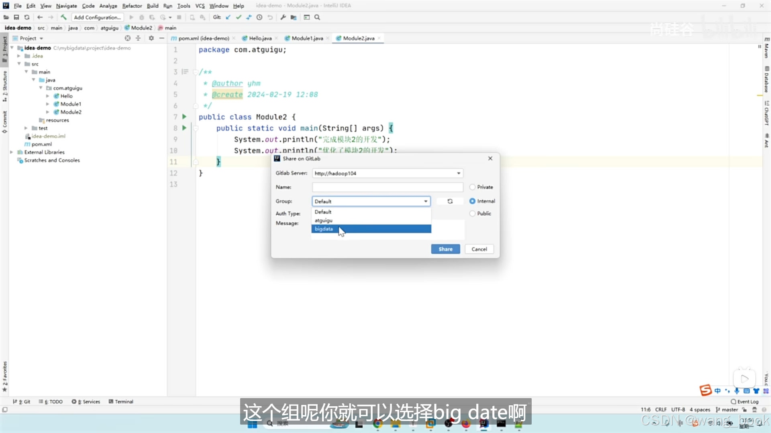
Task: Open the Git tool window tab
Action: 22,401
